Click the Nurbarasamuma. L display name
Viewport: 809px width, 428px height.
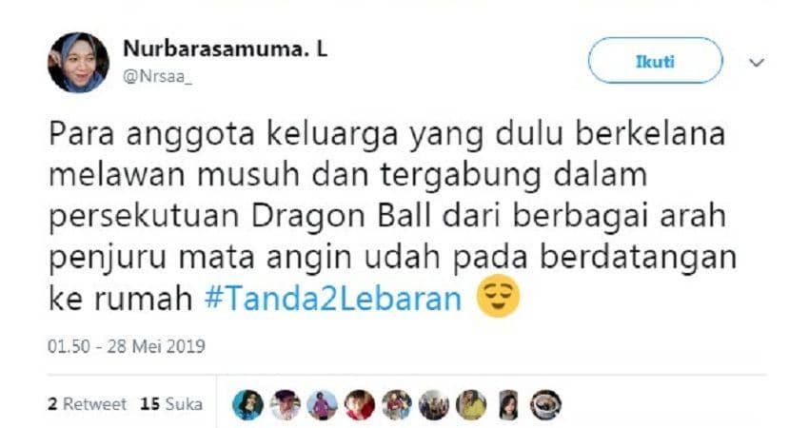pyautogui.click(x=226, y=49)
